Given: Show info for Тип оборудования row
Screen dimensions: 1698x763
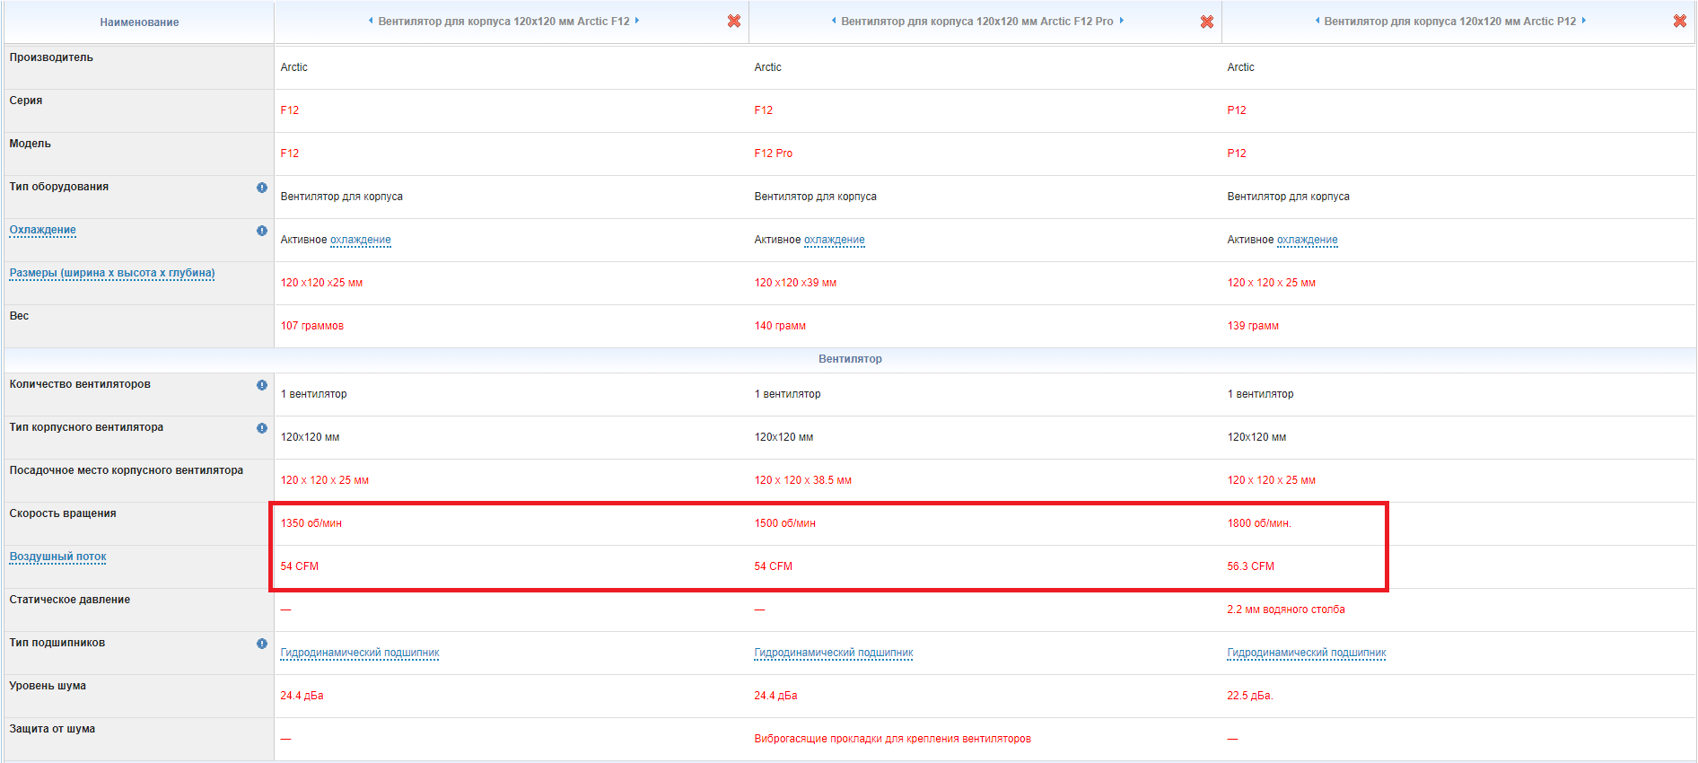Looking at the screenshot, I should pyautogui.click(x=262, y=188).
